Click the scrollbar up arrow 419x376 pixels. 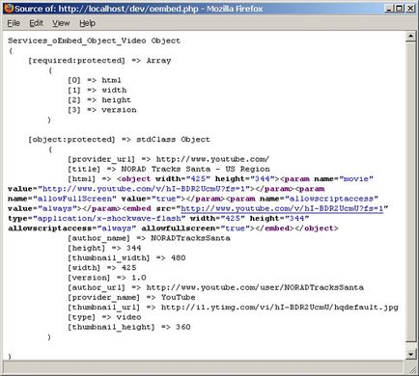[410, 37]
